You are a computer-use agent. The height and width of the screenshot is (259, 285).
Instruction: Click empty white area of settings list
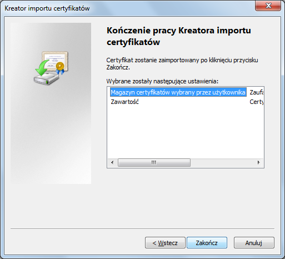tap(185, 132)
